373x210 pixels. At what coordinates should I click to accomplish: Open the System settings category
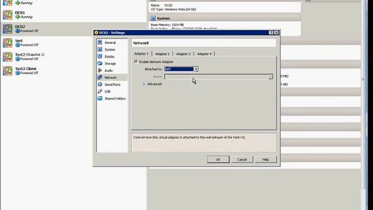(110, 50)
